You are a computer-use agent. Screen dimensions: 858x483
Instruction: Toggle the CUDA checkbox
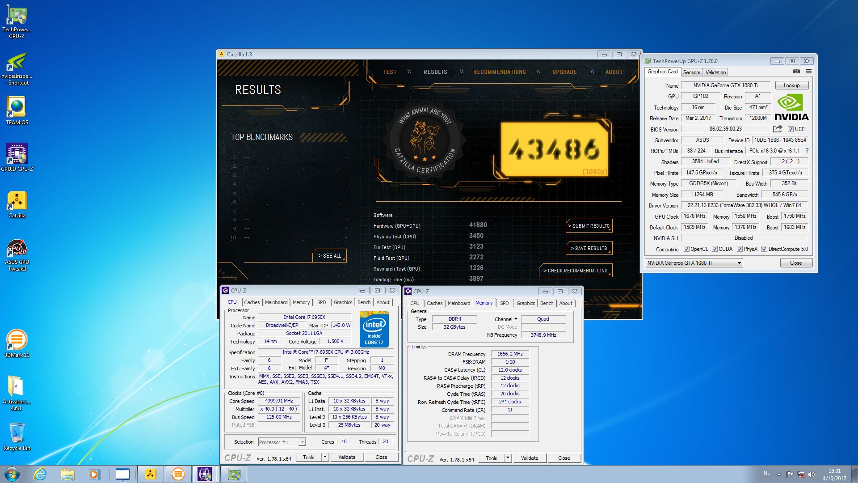point(715,249)
